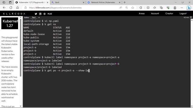This screenshot has height=108, width=193.
Task: Close the Network Policies tab
Action: point(119,2)
